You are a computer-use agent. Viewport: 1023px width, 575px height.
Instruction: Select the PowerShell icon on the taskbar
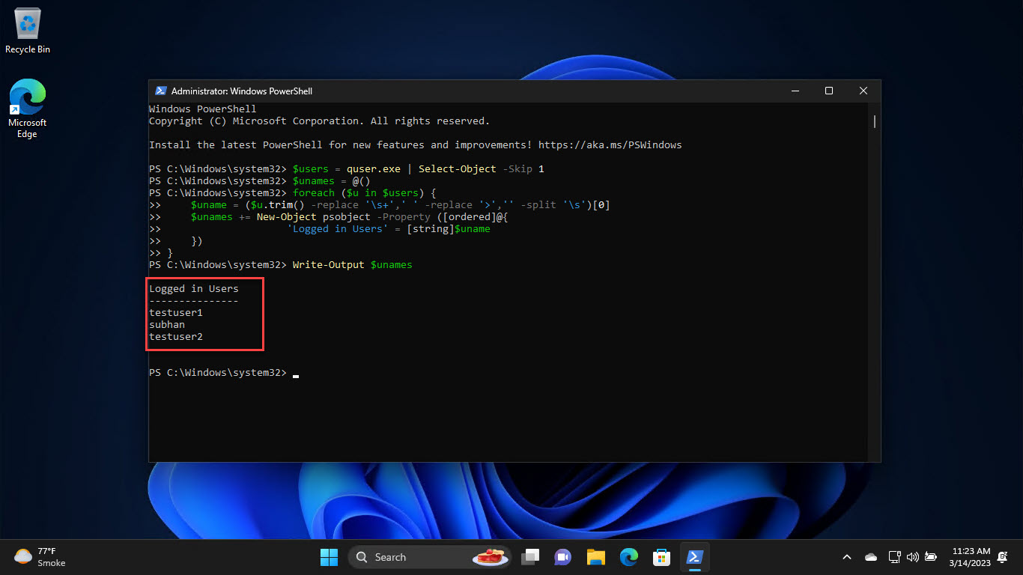coord(694,557)
